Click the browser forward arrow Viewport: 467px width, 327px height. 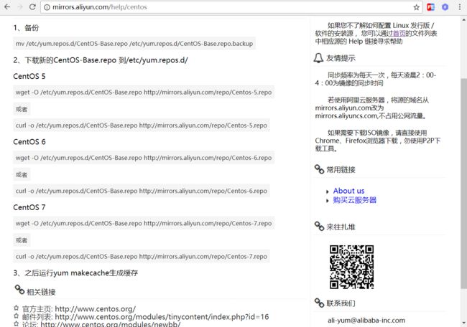pyautogui.click(x=20, y=7)
